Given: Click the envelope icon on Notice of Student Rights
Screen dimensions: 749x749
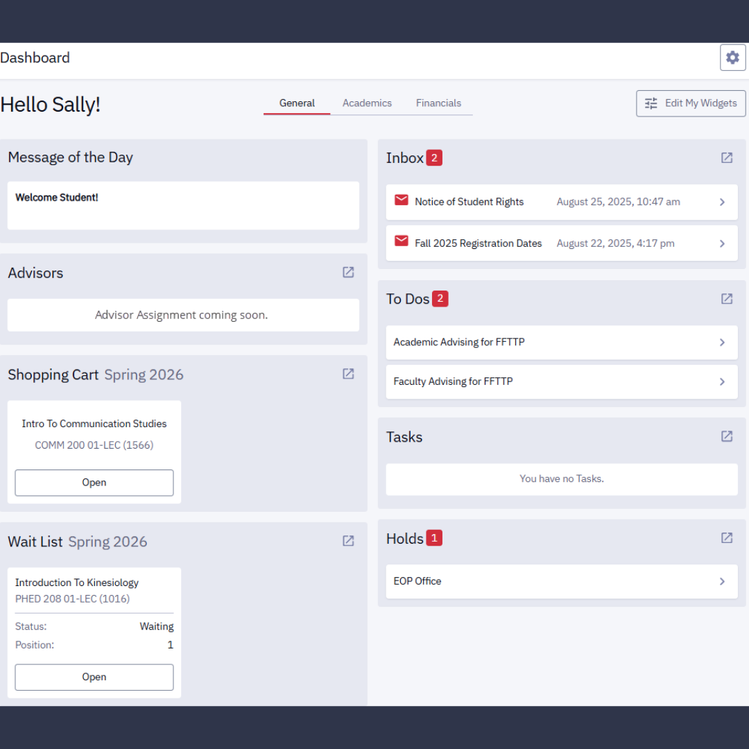Looking at the screenshot, I should pos(402,199).
